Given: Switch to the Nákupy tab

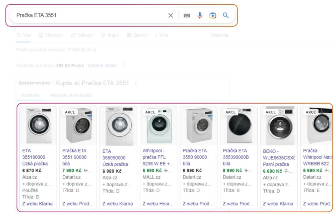Looking at the screenshot, I should (x=82, y=35).
